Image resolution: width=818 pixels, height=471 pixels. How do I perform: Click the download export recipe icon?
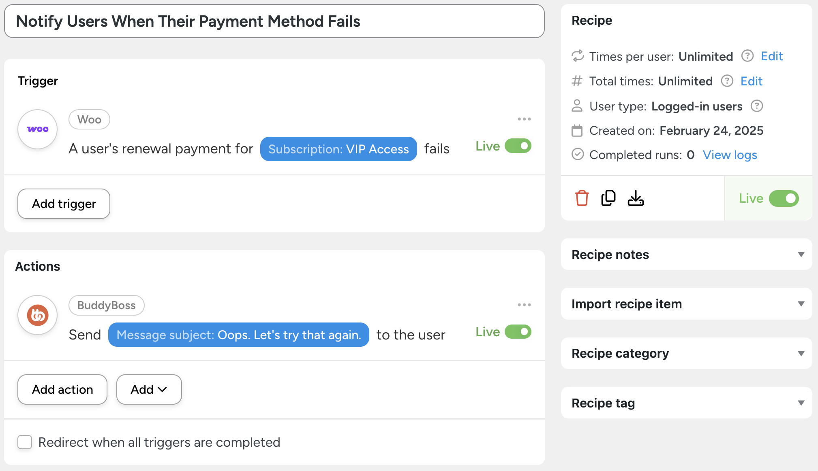point(636,198)
